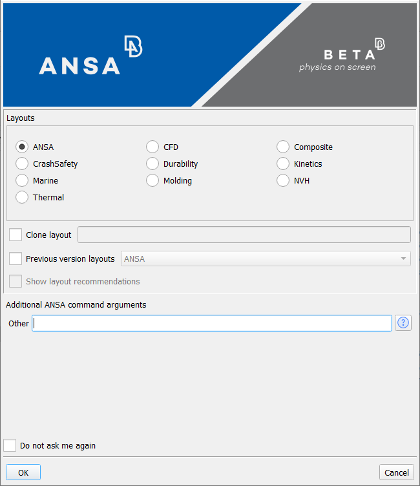Pick the Thermal layout radio button
420x486 pixels.
23,198
